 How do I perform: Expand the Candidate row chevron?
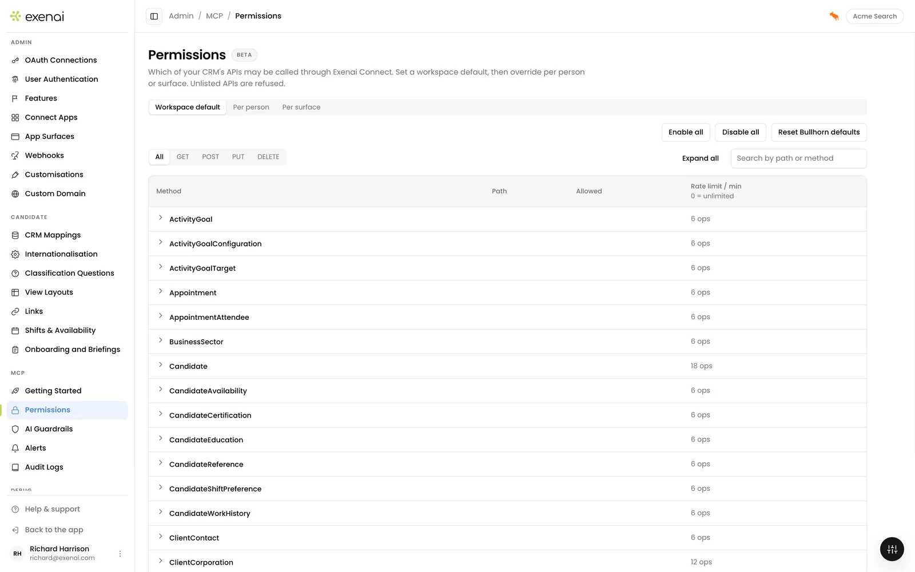point(161,365)
